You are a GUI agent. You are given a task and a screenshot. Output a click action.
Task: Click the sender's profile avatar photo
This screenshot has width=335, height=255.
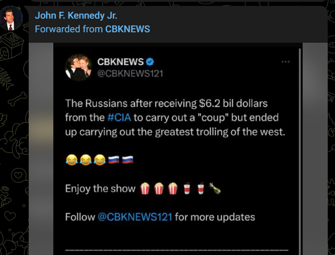[12, 18]
